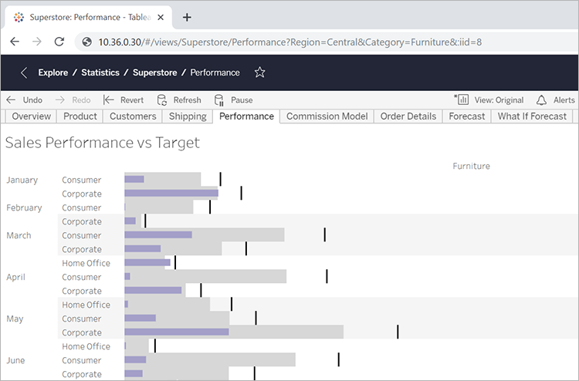Viewport: 579px width, 381px height.
Task: Switch to the Shipping tab
Action: pos(188,116)
